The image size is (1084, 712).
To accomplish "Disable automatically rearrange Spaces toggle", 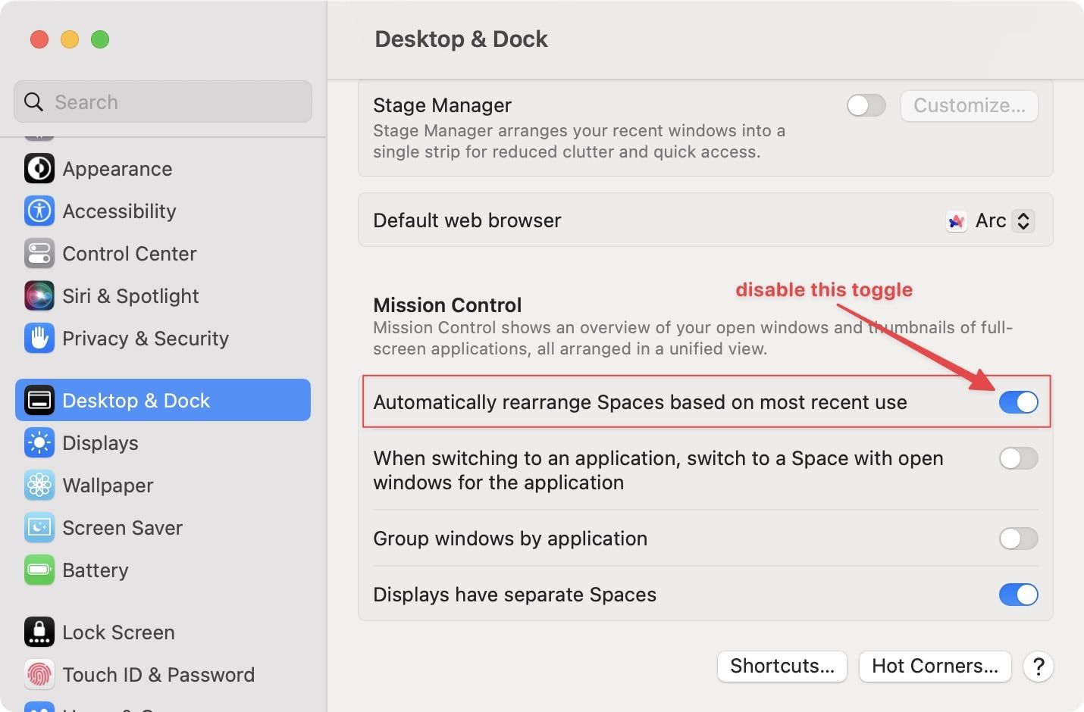I will coord(1018,402).
